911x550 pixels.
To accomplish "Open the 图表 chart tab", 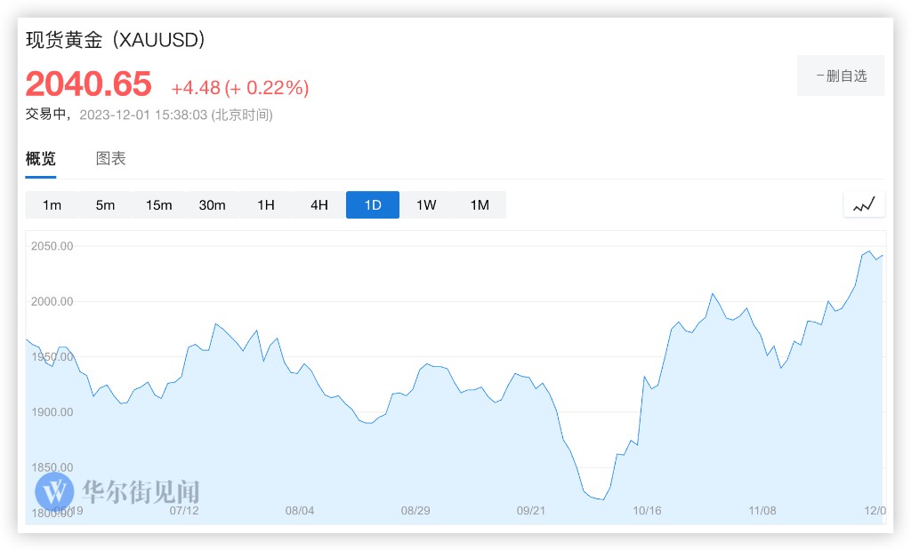I will [111, 159].
